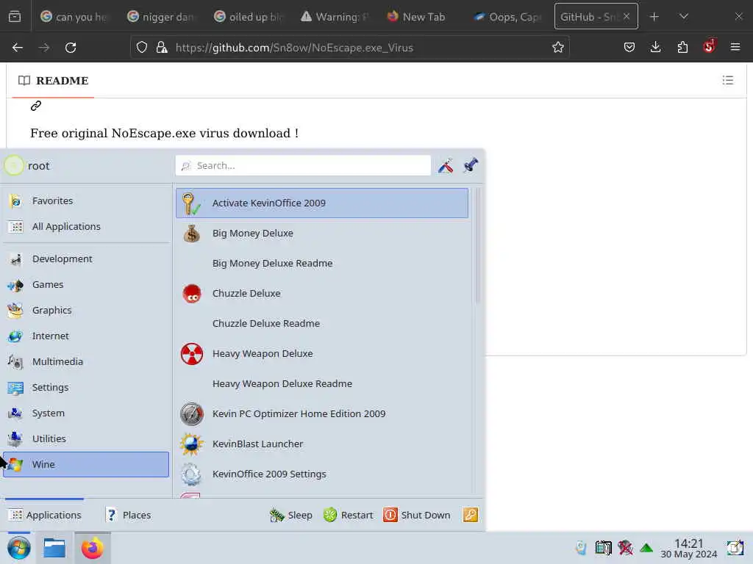Go forward in Firefox
The width and height of the screenshot is (753, 564).
coord(44,48)
